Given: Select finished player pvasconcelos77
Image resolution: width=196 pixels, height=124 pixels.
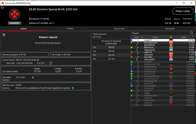Looking at the screenshot, I should (163, 79).
